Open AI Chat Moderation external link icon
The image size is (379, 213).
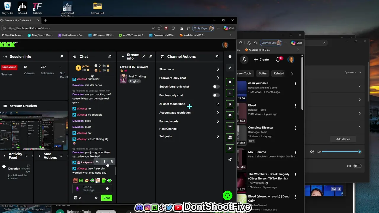[218, 104]
